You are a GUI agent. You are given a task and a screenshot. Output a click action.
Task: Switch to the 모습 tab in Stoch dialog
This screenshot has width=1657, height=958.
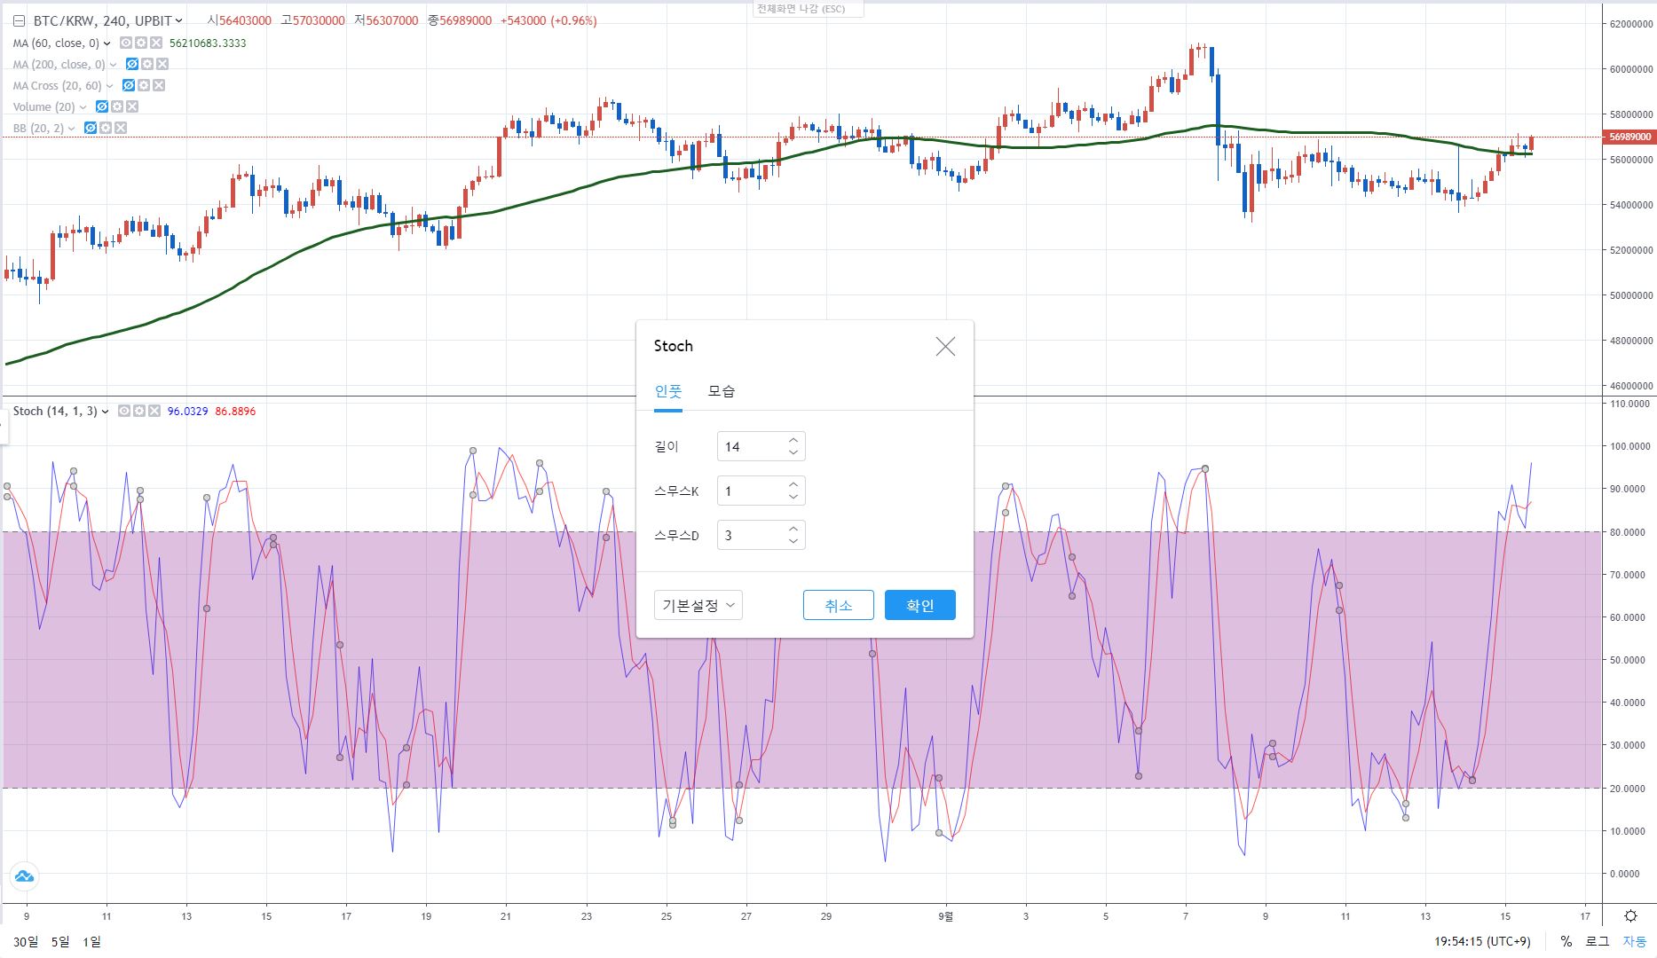coord(721,391)
